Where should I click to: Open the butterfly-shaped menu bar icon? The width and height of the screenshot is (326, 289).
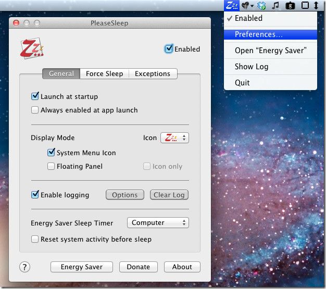click(247, 5)
